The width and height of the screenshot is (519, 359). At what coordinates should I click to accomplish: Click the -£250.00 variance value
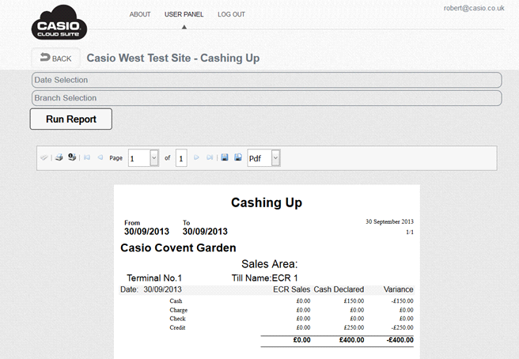(402, 327)
